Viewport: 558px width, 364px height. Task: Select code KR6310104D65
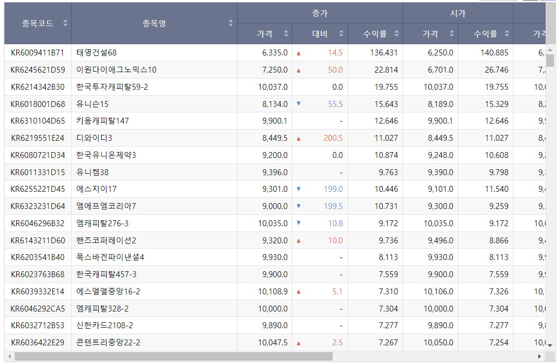[x=37, y=121]
